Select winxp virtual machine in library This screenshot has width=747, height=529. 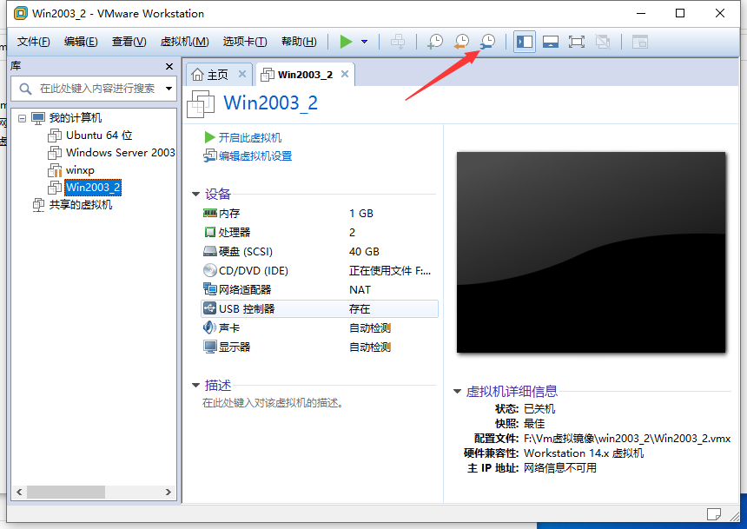click(x=80, y=170)
